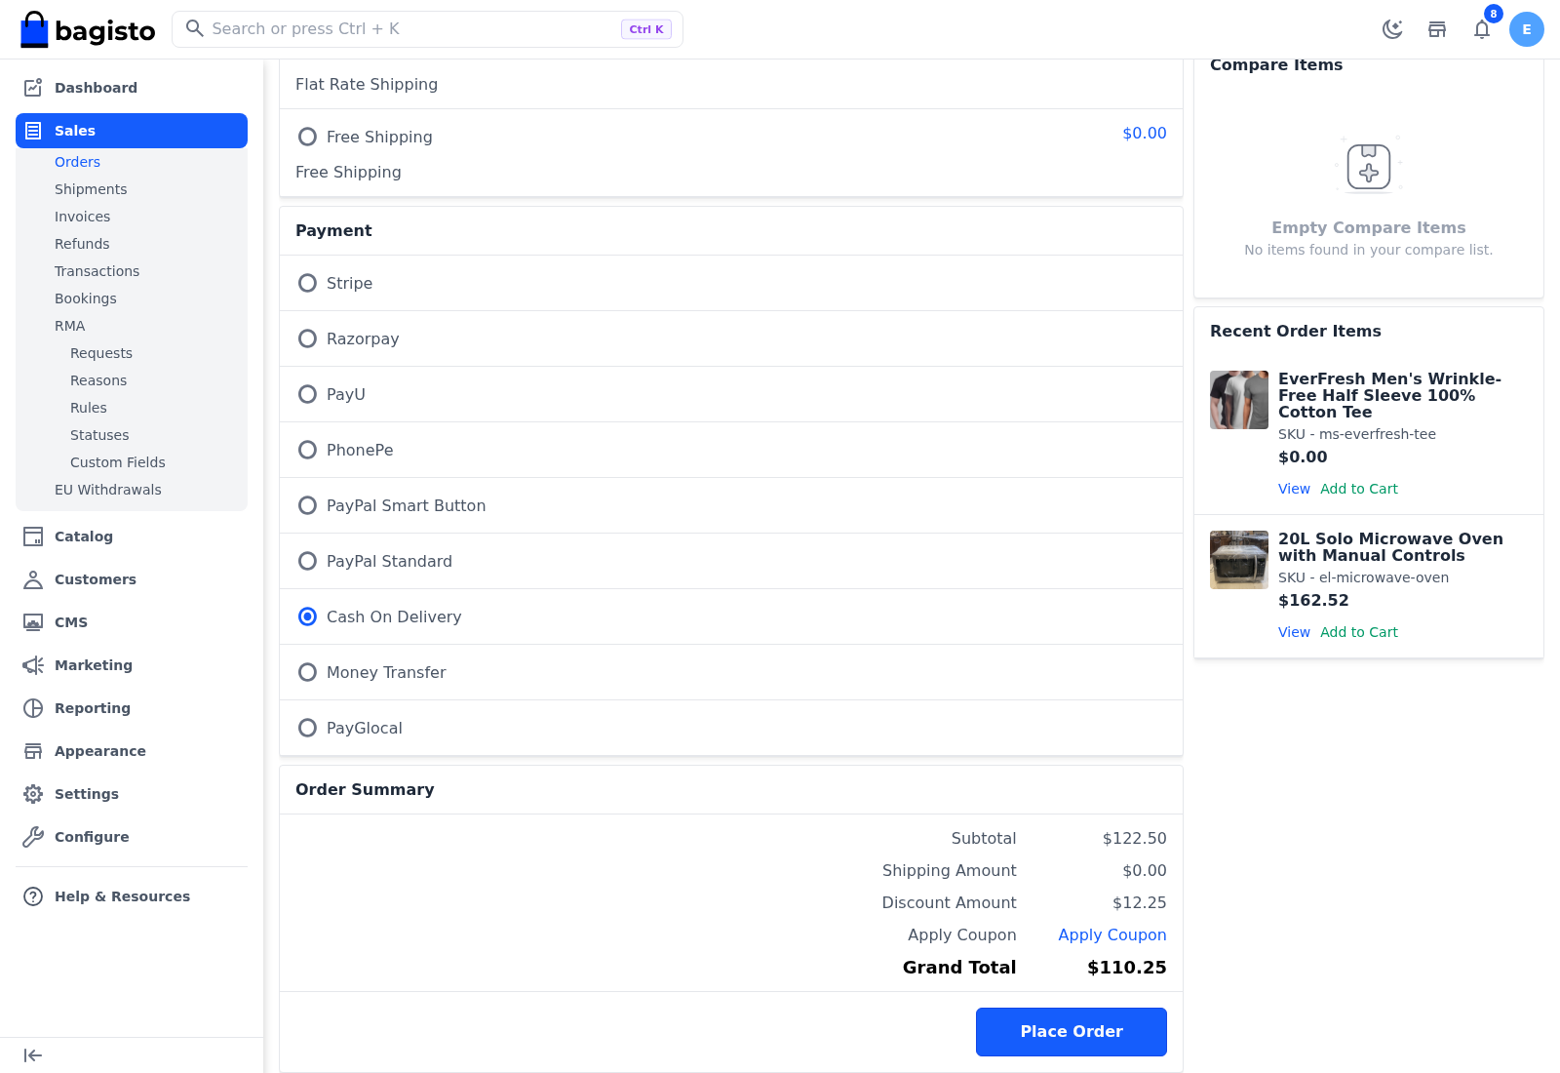Screen dimensions: 1560x1073
Task: Select Free Shipping radio button
Action: (307, 137)
